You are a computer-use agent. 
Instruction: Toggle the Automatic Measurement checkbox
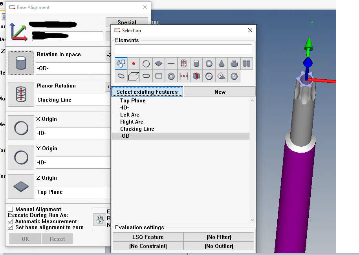pos(10,221)
